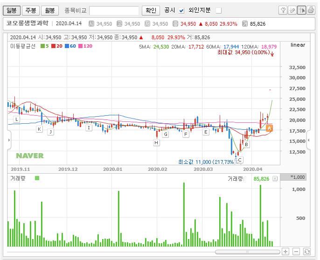Open disclosure marker I
This screenshot has height=260, width=320.
coord(89,127)
